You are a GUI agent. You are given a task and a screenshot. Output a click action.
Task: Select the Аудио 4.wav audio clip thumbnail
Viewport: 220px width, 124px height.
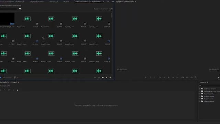pyautogui.click(x=27, y=19)
